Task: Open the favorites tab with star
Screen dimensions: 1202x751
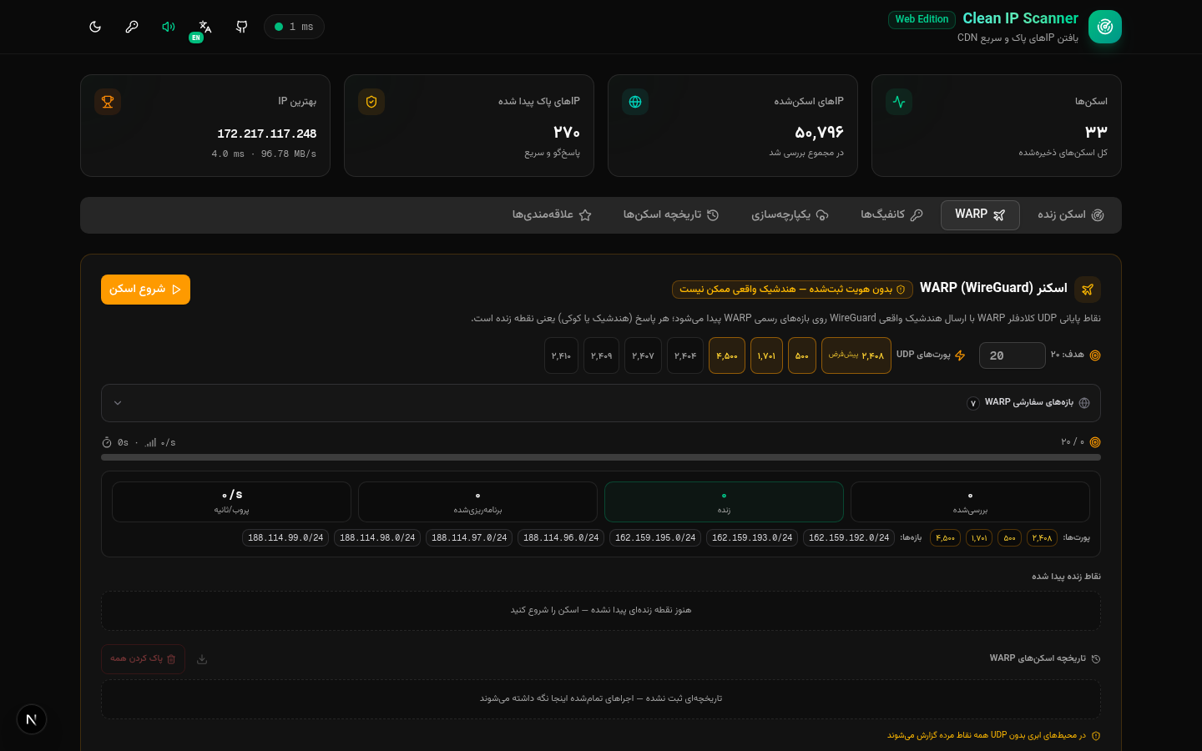Action: [552, 215]
